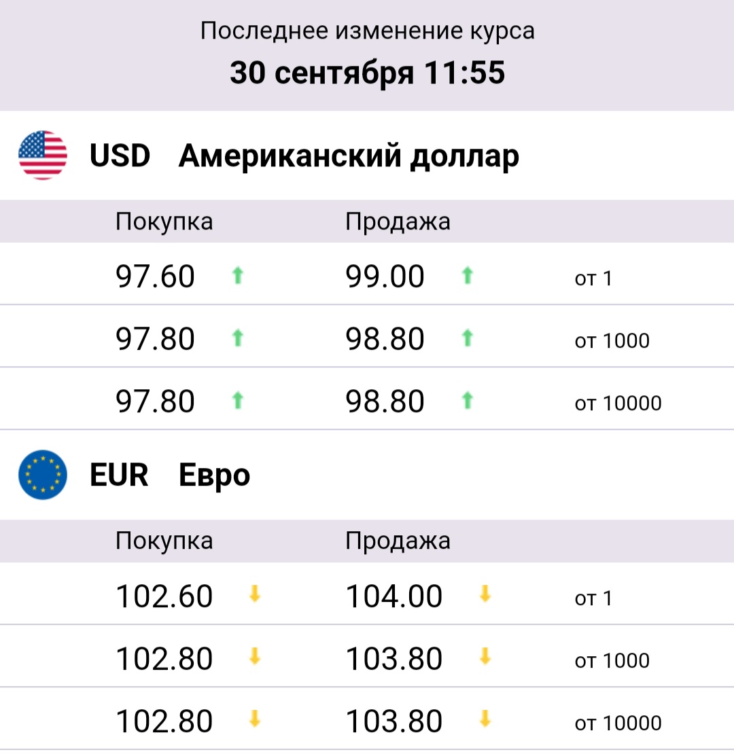Viewport: 734px width, 754px height.
Task: Click the green arrow next to USD buy rate from 1000
Action: 238,338
